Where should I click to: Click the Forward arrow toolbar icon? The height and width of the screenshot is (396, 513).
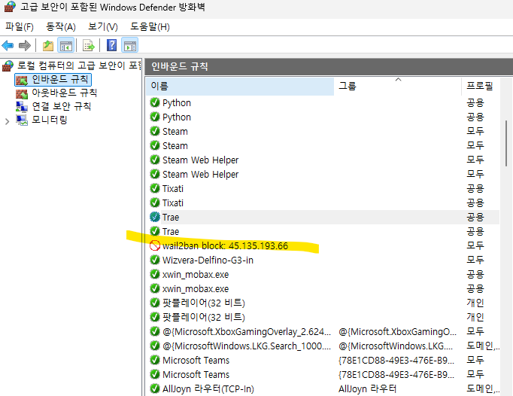click(25, 45)
